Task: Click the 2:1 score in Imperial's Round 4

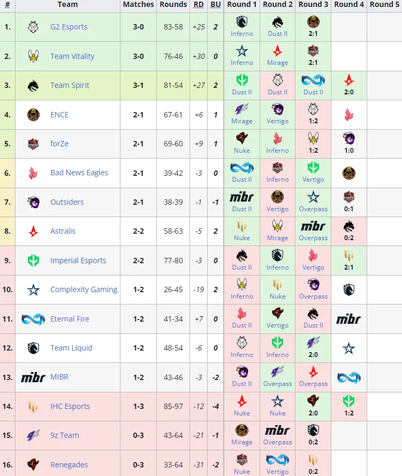Action: (349, 267)
